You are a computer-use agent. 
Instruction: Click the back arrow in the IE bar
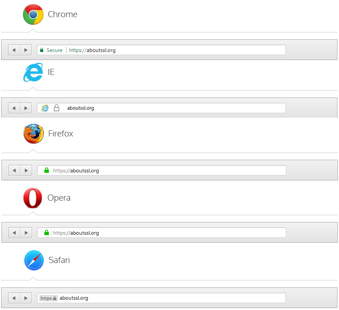click(x=14, y=108)
